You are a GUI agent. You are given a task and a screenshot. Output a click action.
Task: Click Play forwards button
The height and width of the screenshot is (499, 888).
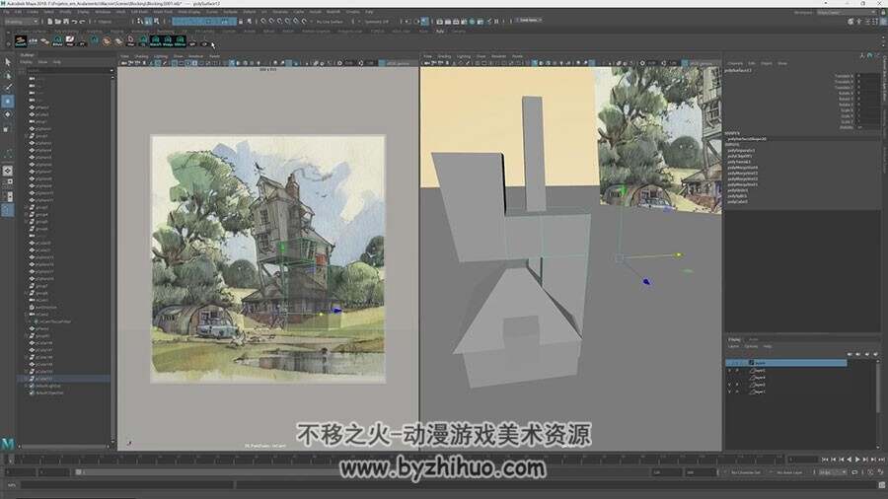point(856,460)
